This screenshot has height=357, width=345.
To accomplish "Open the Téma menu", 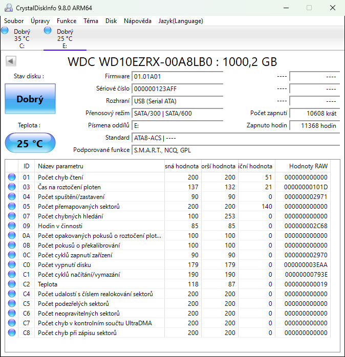I will tap(91, 21).
